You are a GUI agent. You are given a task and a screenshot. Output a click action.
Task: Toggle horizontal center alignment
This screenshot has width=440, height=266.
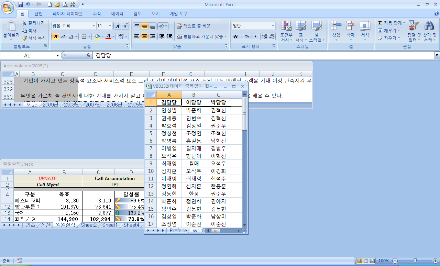tap(144, 36)
